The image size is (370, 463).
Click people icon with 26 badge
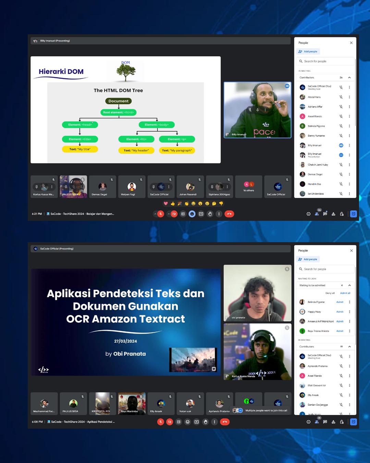[317, 214]
